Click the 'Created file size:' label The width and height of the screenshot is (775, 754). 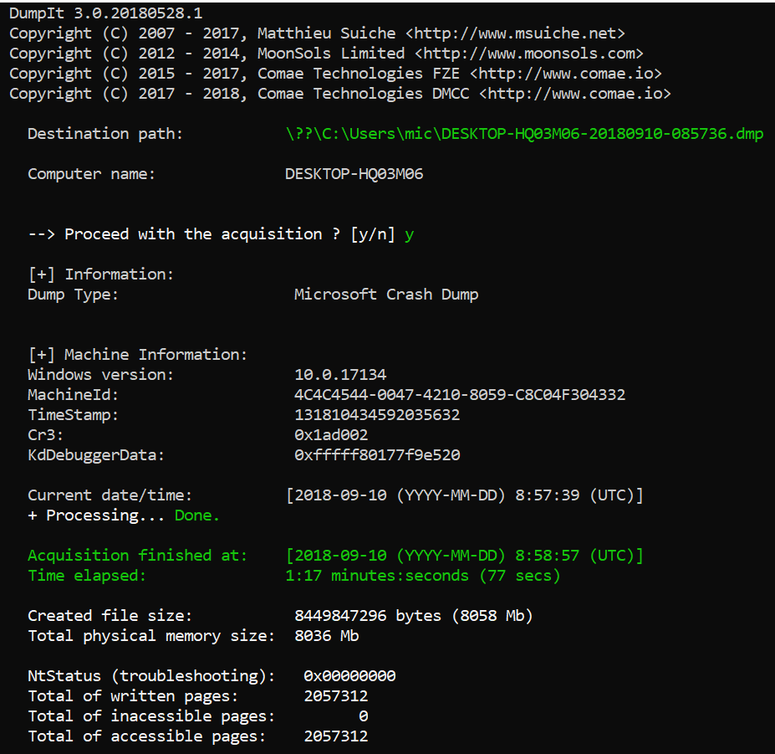click(x=110, y=616)
